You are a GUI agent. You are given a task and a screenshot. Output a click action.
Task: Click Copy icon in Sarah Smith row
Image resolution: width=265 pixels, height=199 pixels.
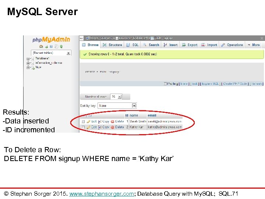coord(100,122)
